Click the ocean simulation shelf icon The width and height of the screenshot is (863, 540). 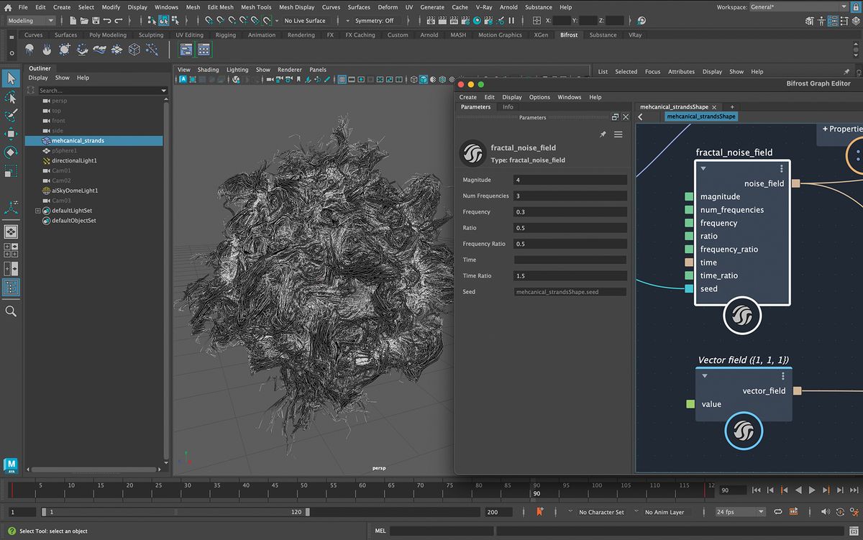click(99, 50)
